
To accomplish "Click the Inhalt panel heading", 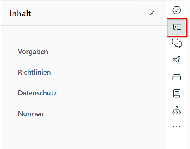I will pos(20,13).
